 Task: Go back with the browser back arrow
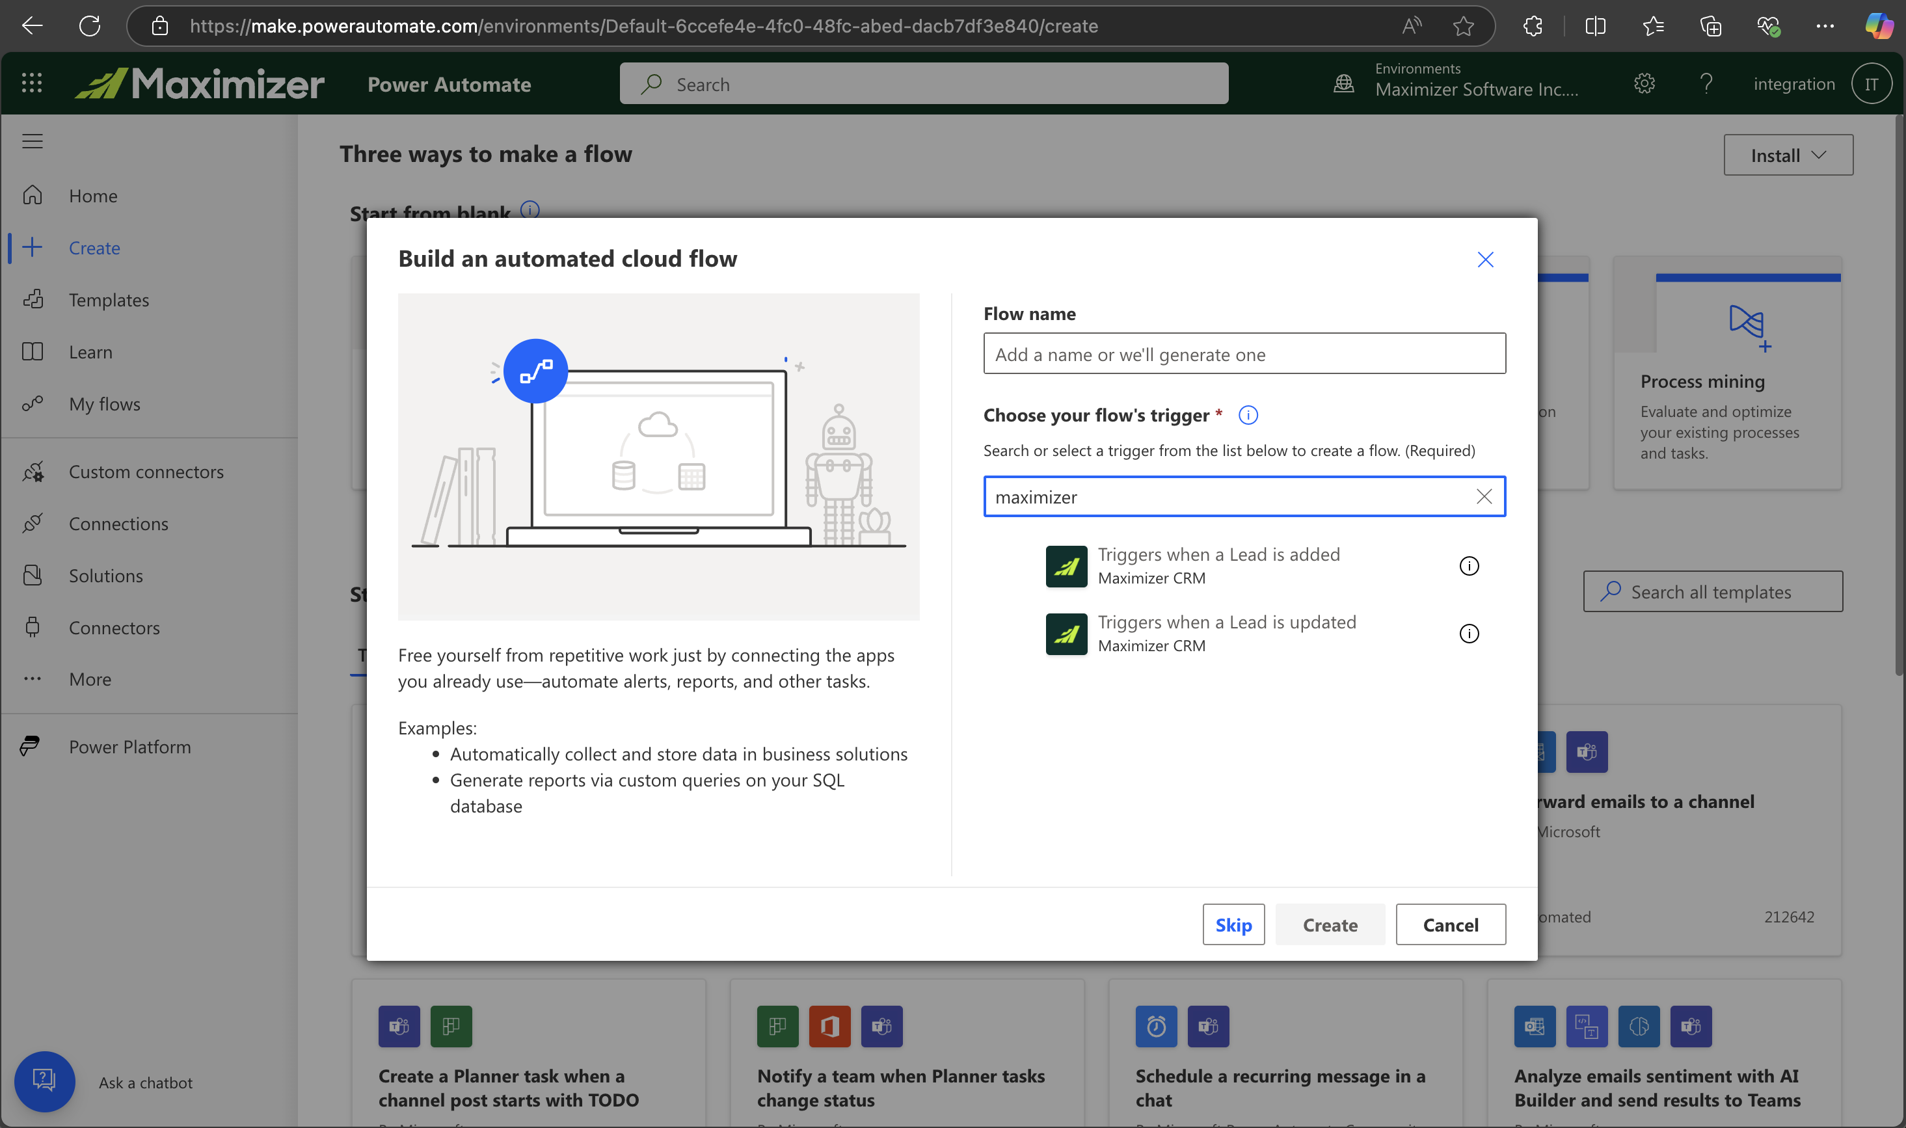point(32,26)
